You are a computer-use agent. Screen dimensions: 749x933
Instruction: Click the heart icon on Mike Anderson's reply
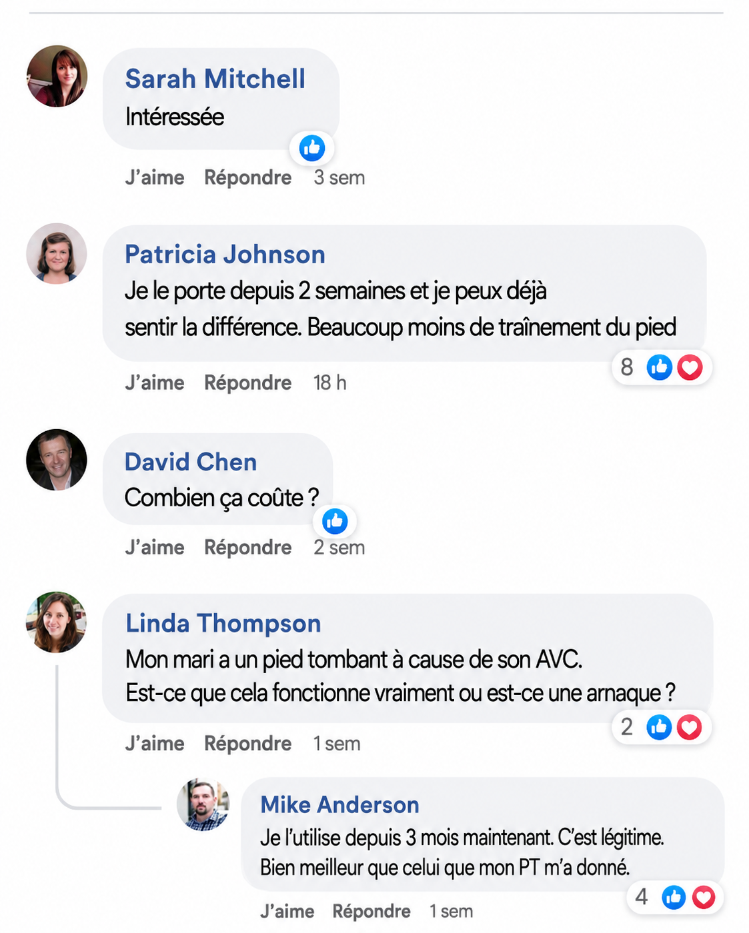coord(704,897)
